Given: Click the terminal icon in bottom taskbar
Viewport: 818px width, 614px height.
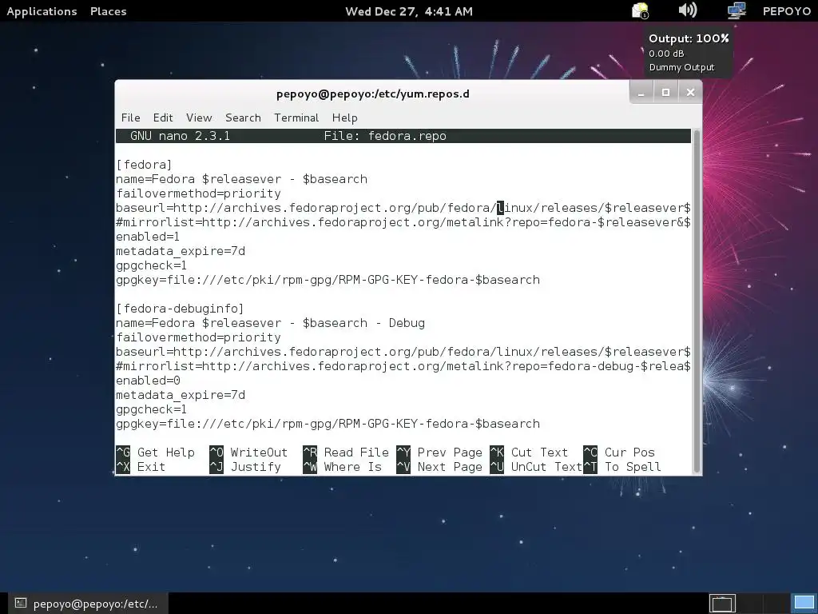Looking at the screenshot, I should coord(20,604).
